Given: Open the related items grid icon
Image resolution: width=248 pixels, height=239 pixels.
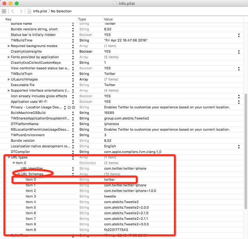Looking at the screenshot, I should pyautogui.click(x=4, y=11).
